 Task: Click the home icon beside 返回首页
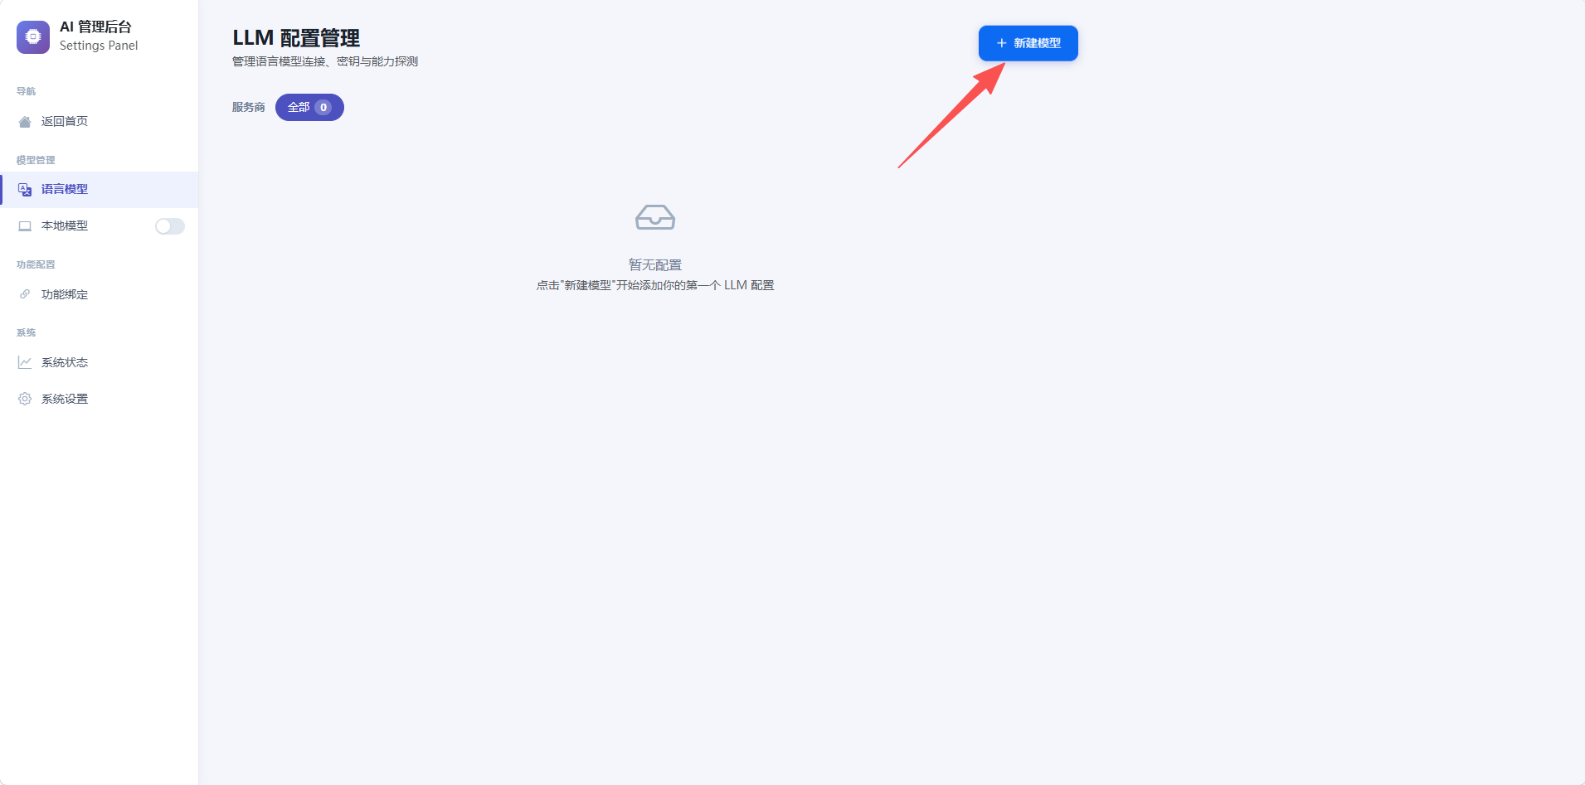25,122
